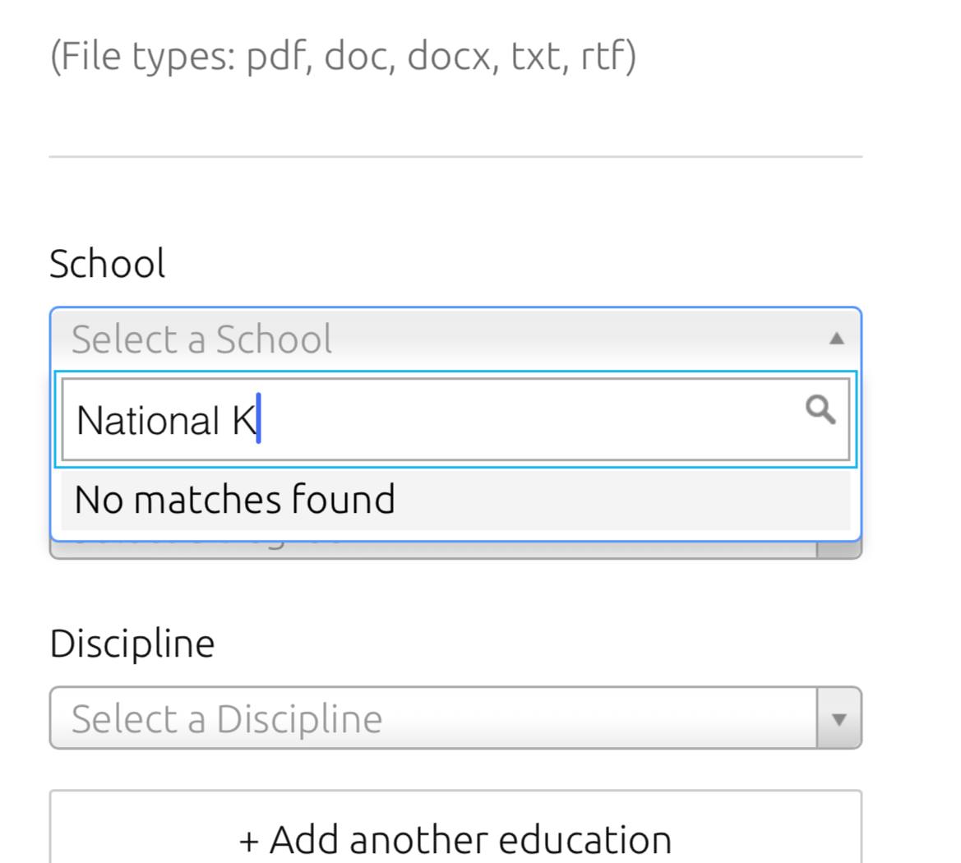Click the partially hidden dropdown arrow below results

click(839, 551)
